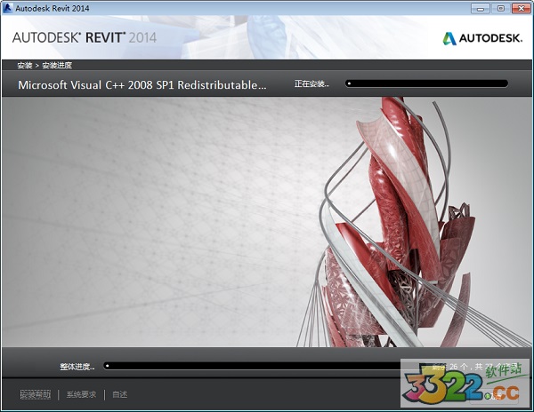Click the Microsoft Visual C++ 2008 component name
Screen dimensions: 534x412
pos(142,85)
